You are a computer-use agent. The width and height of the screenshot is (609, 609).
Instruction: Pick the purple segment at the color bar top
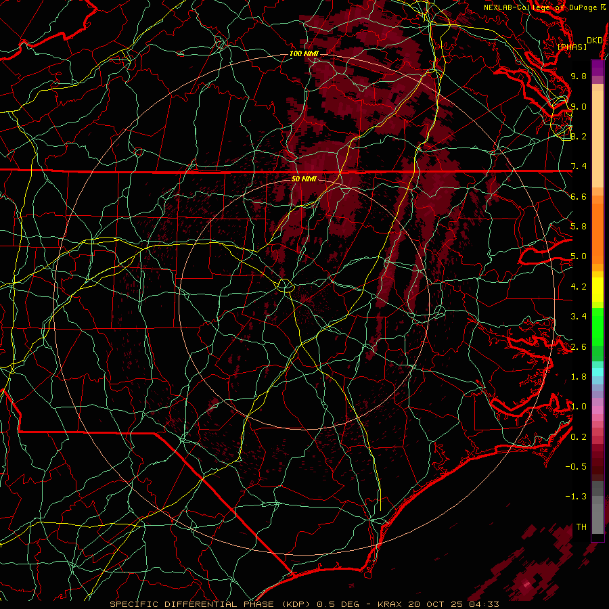coord(597,68)
